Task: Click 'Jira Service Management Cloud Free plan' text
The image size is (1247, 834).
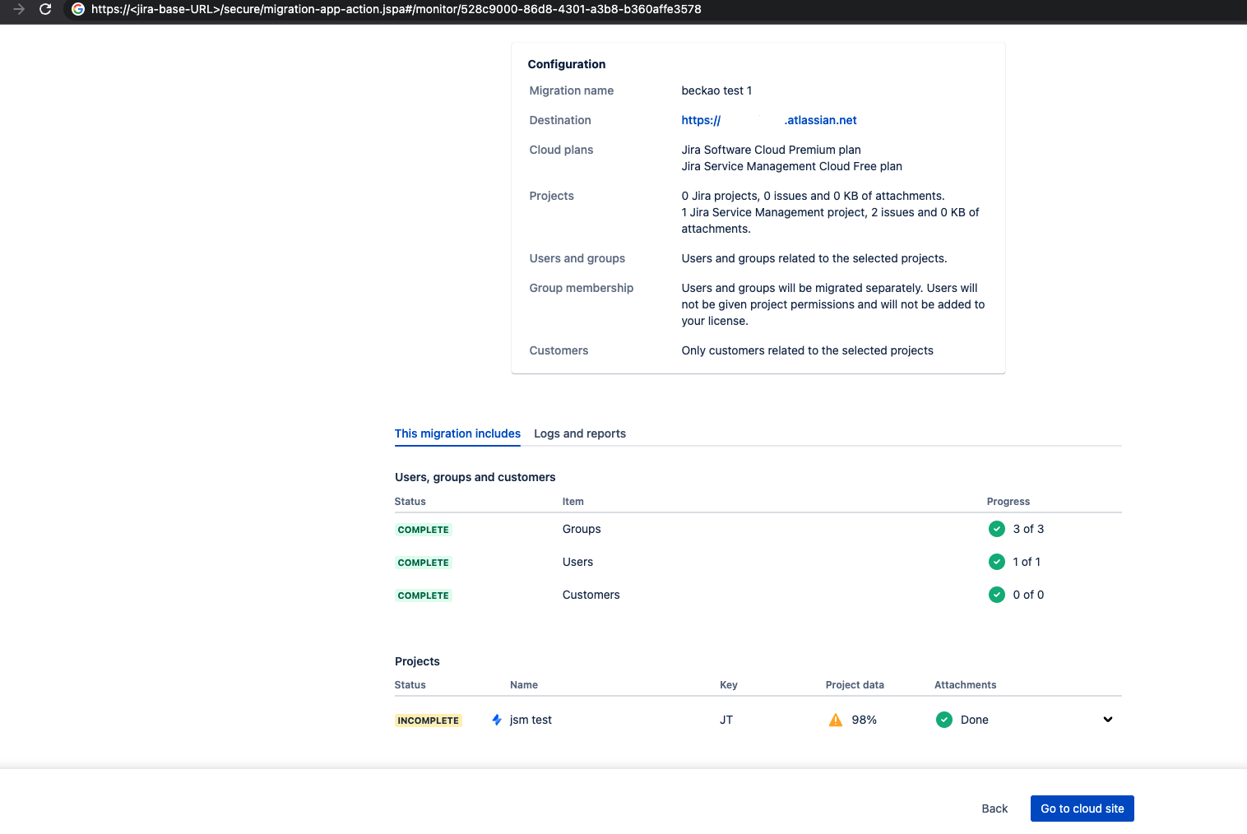Action: tap(792, 166)
